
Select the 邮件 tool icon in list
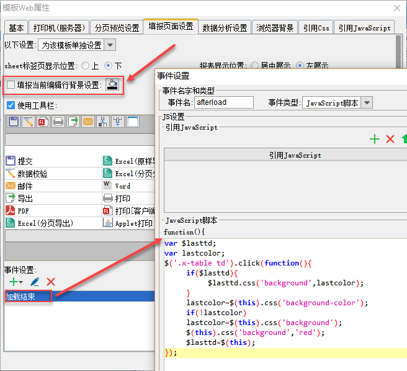point(11,185)
